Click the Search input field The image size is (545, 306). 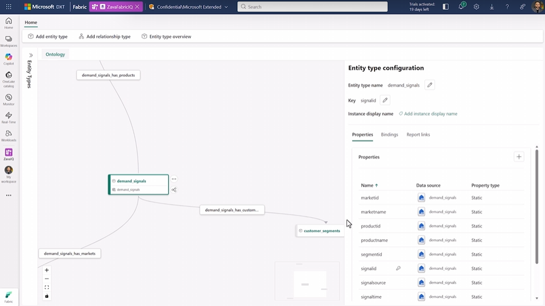pyautogui.click(x=312, y=7)
